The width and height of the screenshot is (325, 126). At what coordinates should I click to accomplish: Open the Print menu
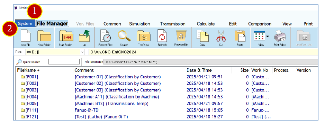[308, 24]
